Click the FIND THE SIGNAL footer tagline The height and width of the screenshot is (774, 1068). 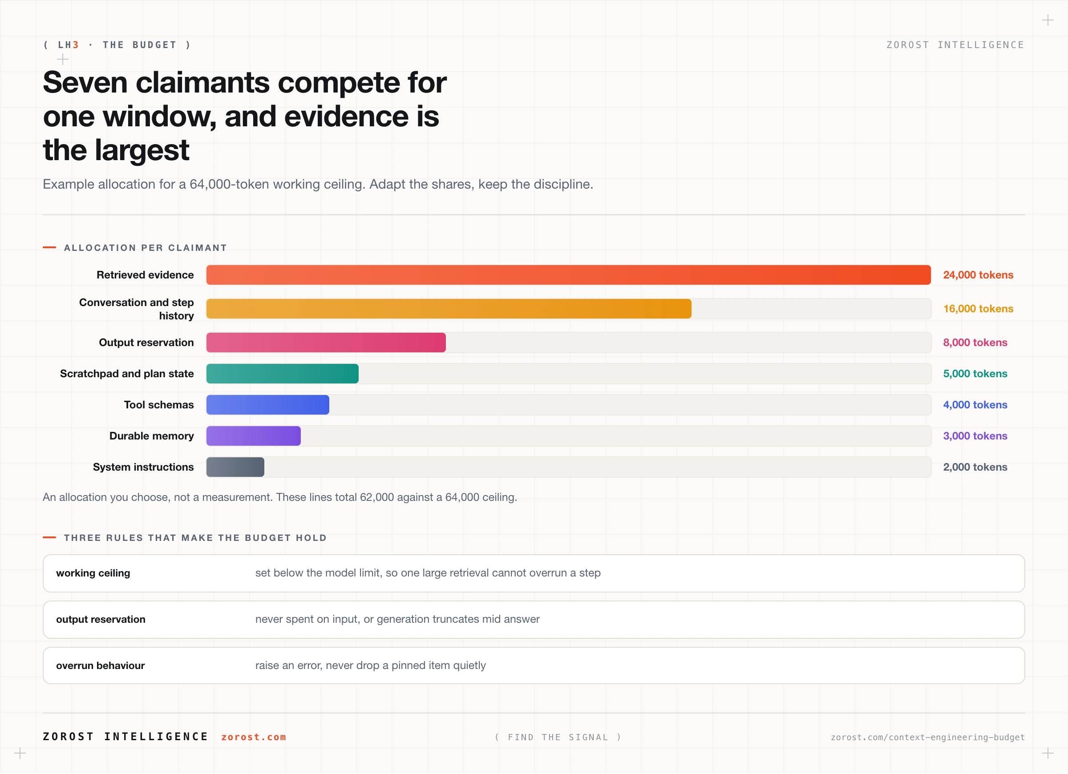pyautogui.click(x=558, y=737)
